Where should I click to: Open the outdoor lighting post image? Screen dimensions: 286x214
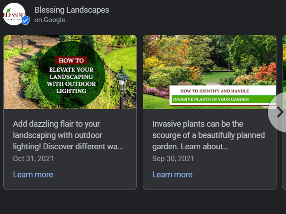70,72
